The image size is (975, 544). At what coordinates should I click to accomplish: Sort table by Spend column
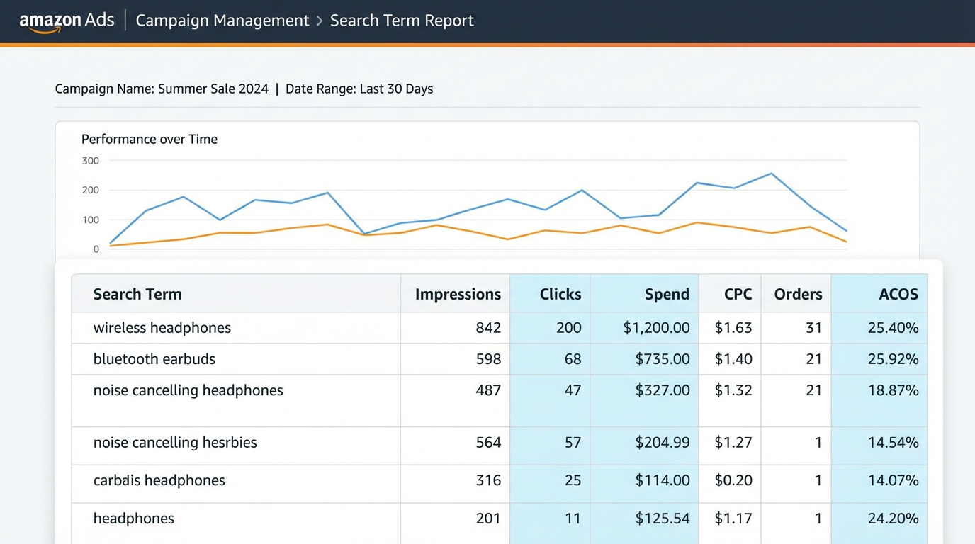[x=667, y=294]
